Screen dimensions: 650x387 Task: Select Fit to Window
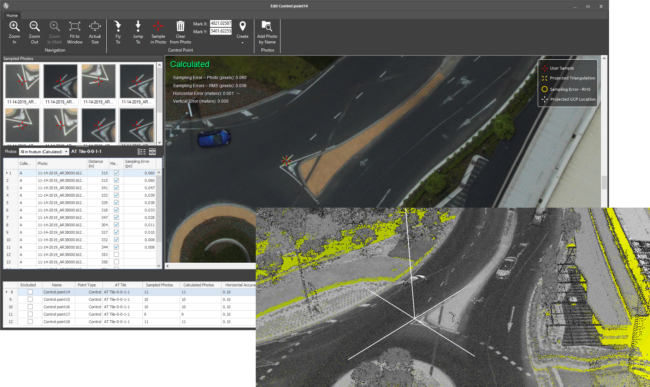click(75, 32)
